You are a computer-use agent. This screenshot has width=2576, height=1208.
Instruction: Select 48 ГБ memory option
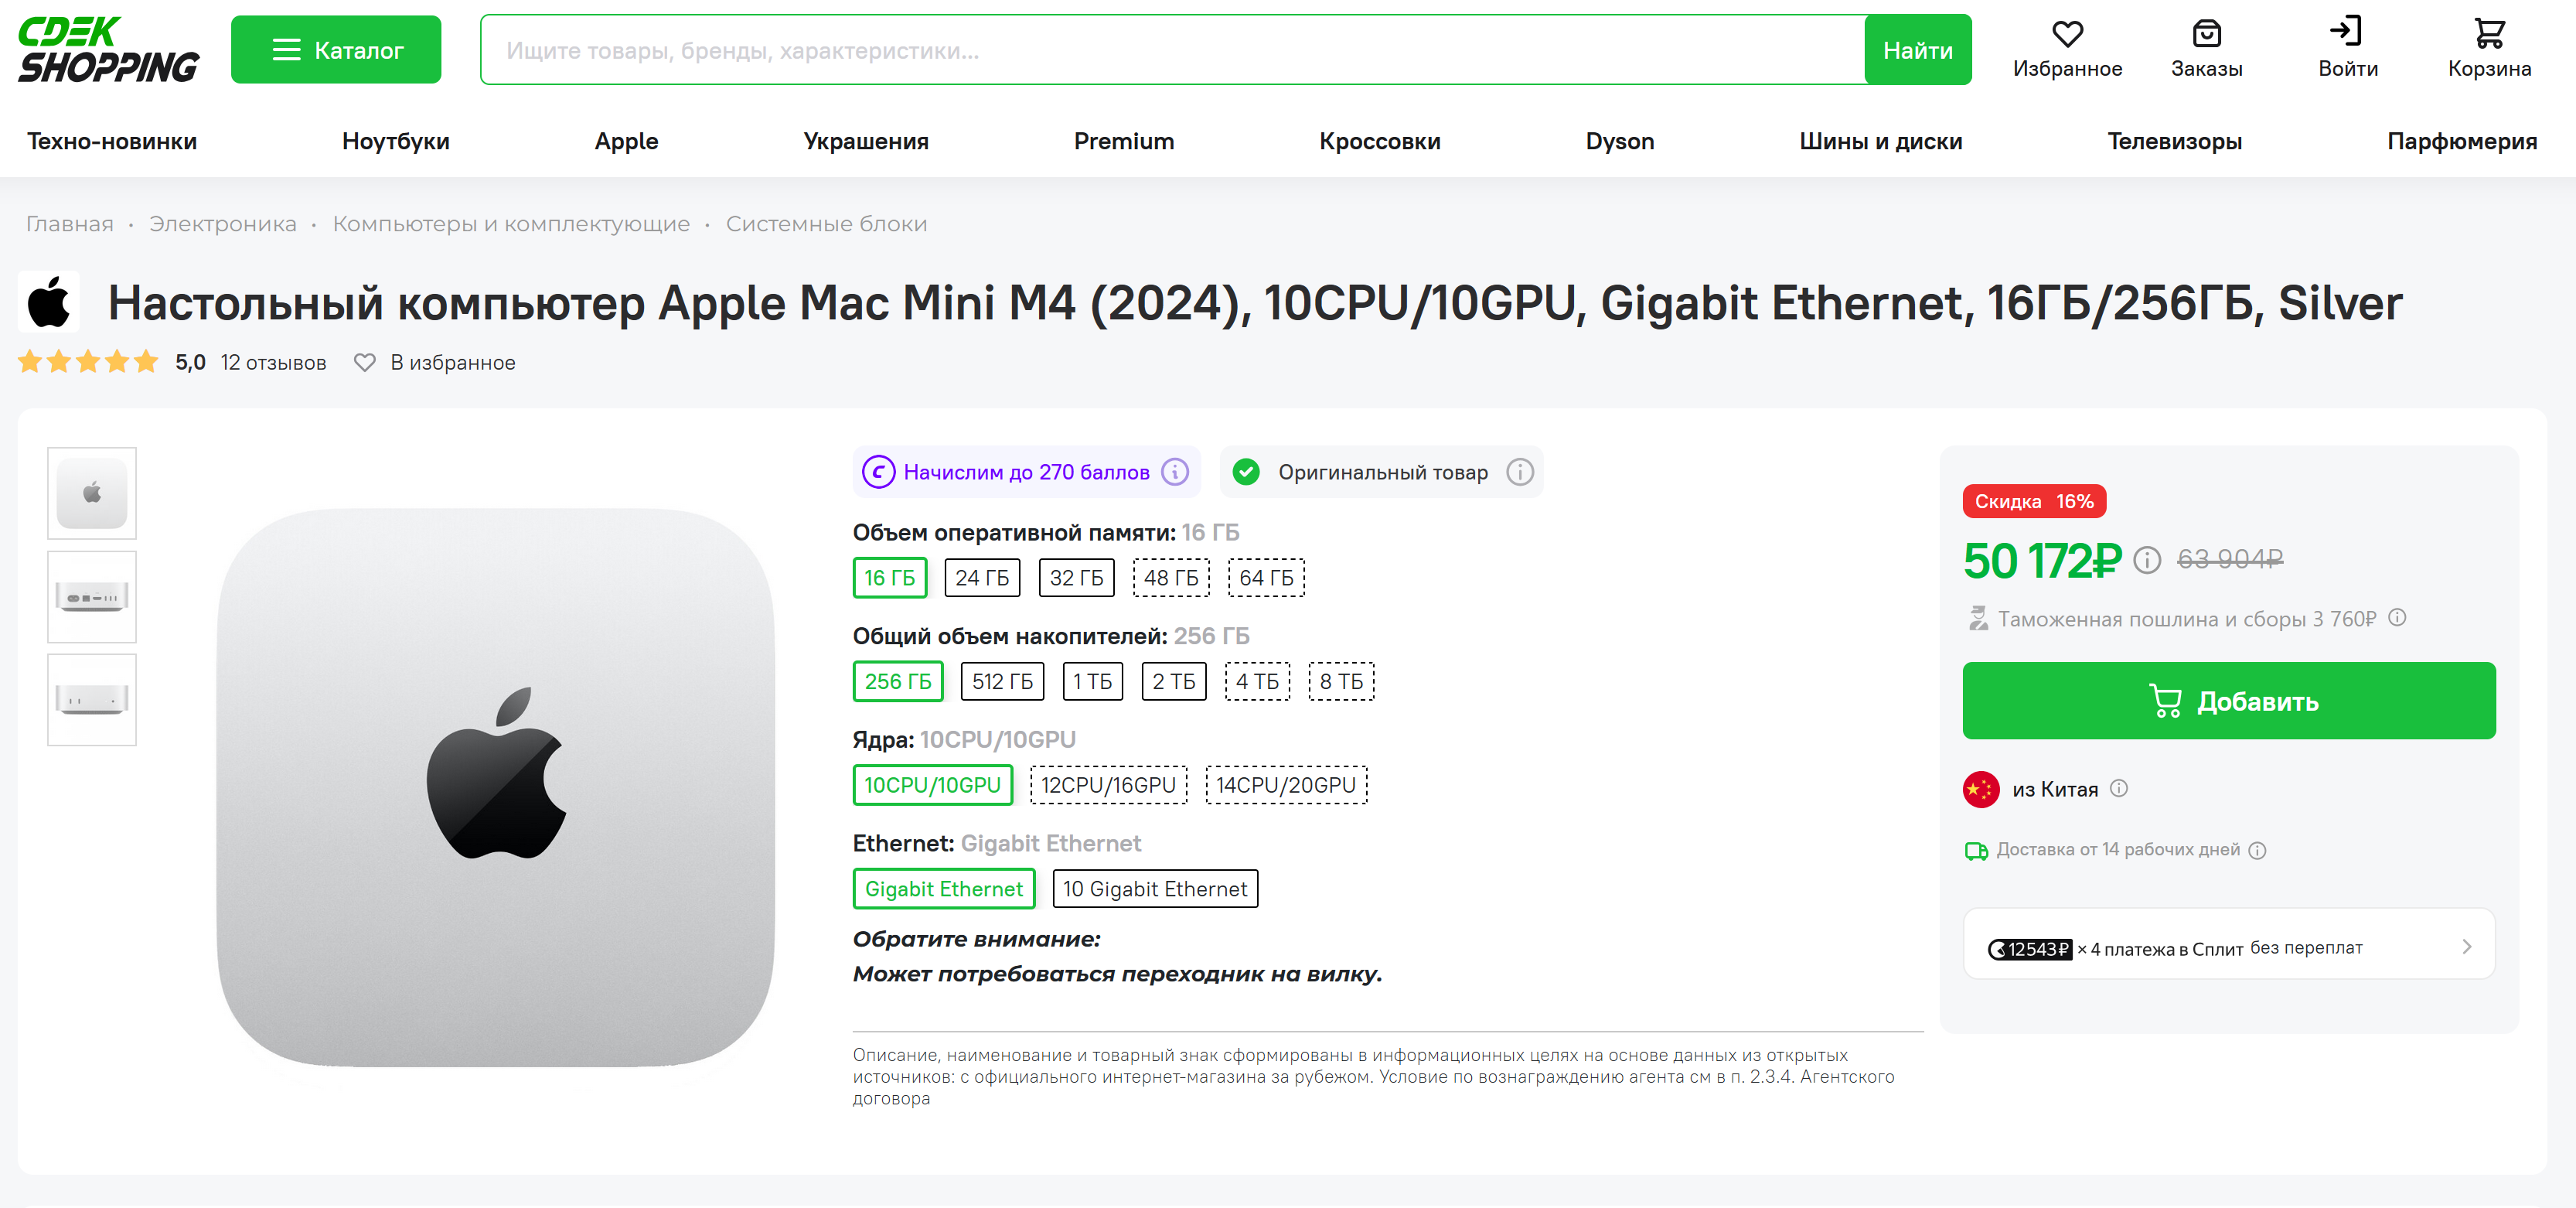click(1171, 578)
